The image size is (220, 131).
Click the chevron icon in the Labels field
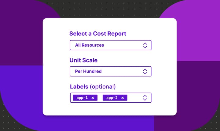click(x=145, y=98)
